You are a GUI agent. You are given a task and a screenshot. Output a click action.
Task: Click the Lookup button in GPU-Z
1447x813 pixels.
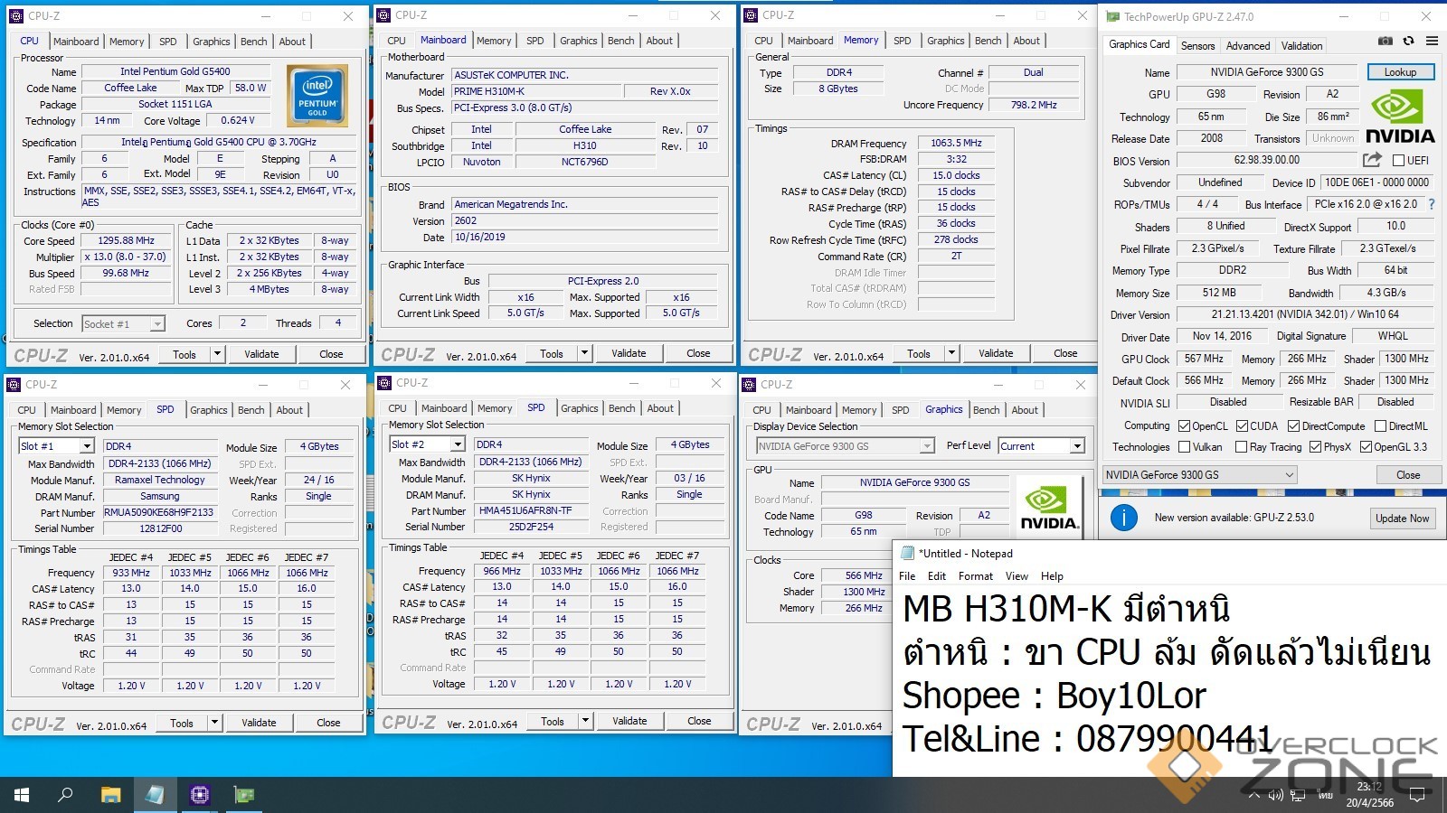1399,72
